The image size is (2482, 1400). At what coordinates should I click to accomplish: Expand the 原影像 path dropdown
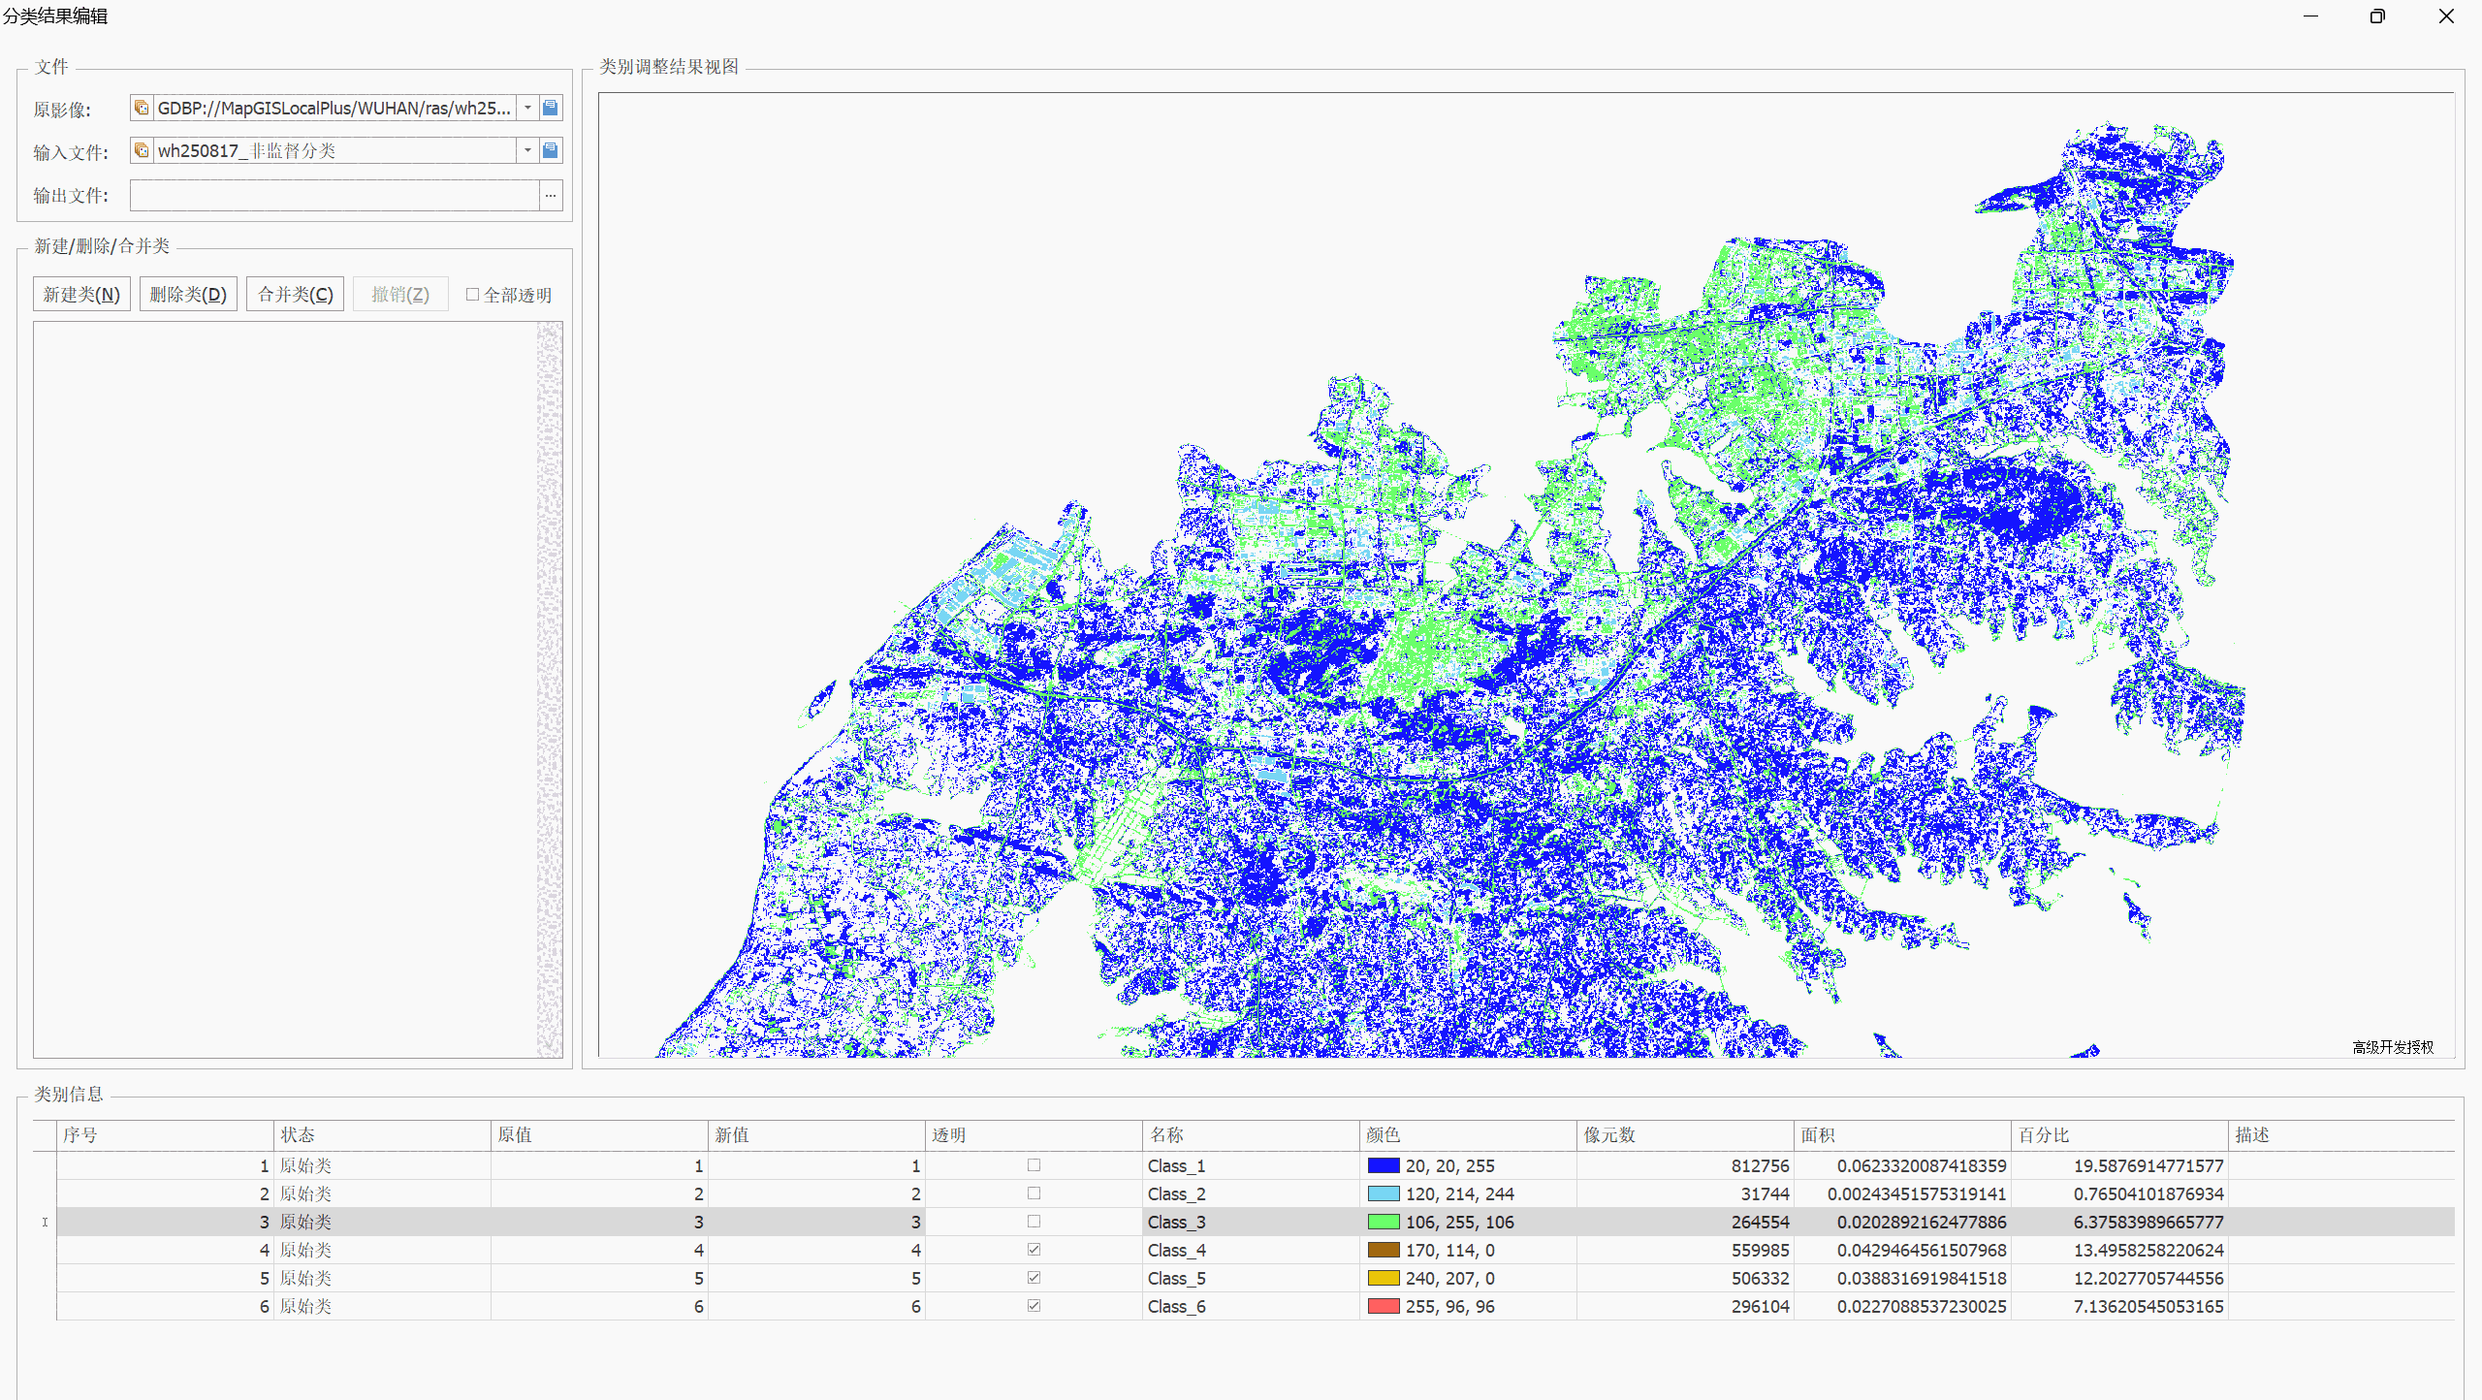tap(527, 108)
